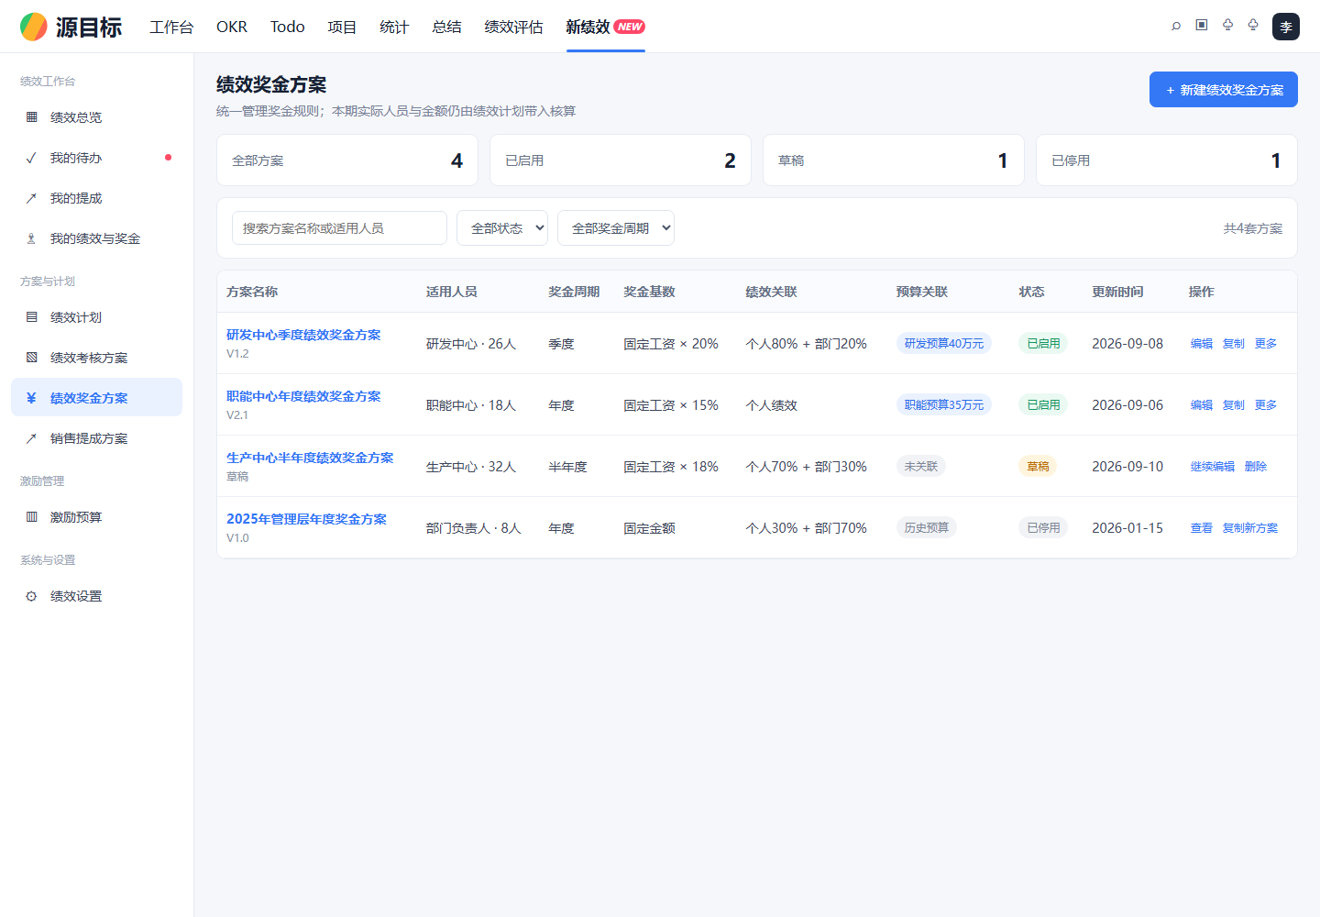Click the 未关联 budget tag
The image size is (1320, 917).
tap(921, 467)
